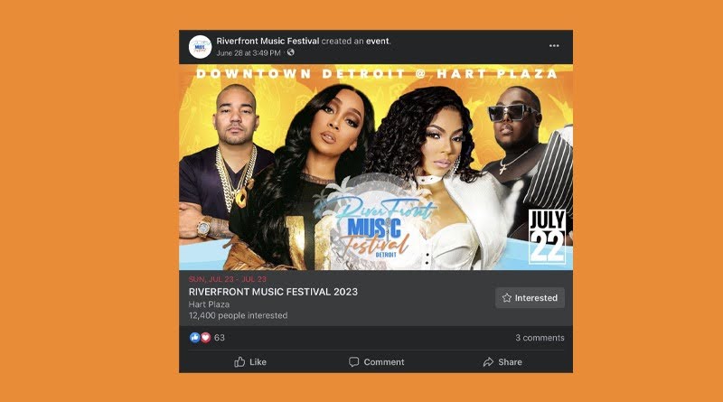The width and height of the screenshot is (723, 402).
Task: View the 63 reactions count
Action: (x=220, y=338)
